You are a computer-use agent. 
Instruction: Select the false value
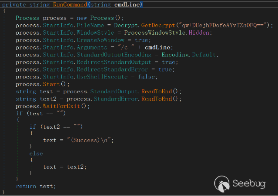pos(147,77)
